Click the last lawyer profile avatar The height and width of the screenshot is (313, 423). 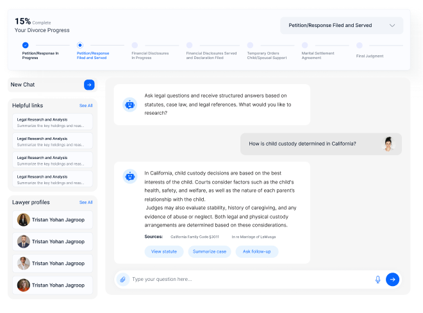tap(24, 285)
